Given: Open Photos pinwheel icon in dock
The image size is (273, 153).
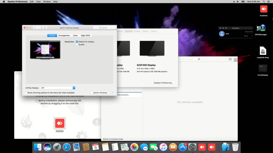Looking at the screenshot, I should click(134, 147).
